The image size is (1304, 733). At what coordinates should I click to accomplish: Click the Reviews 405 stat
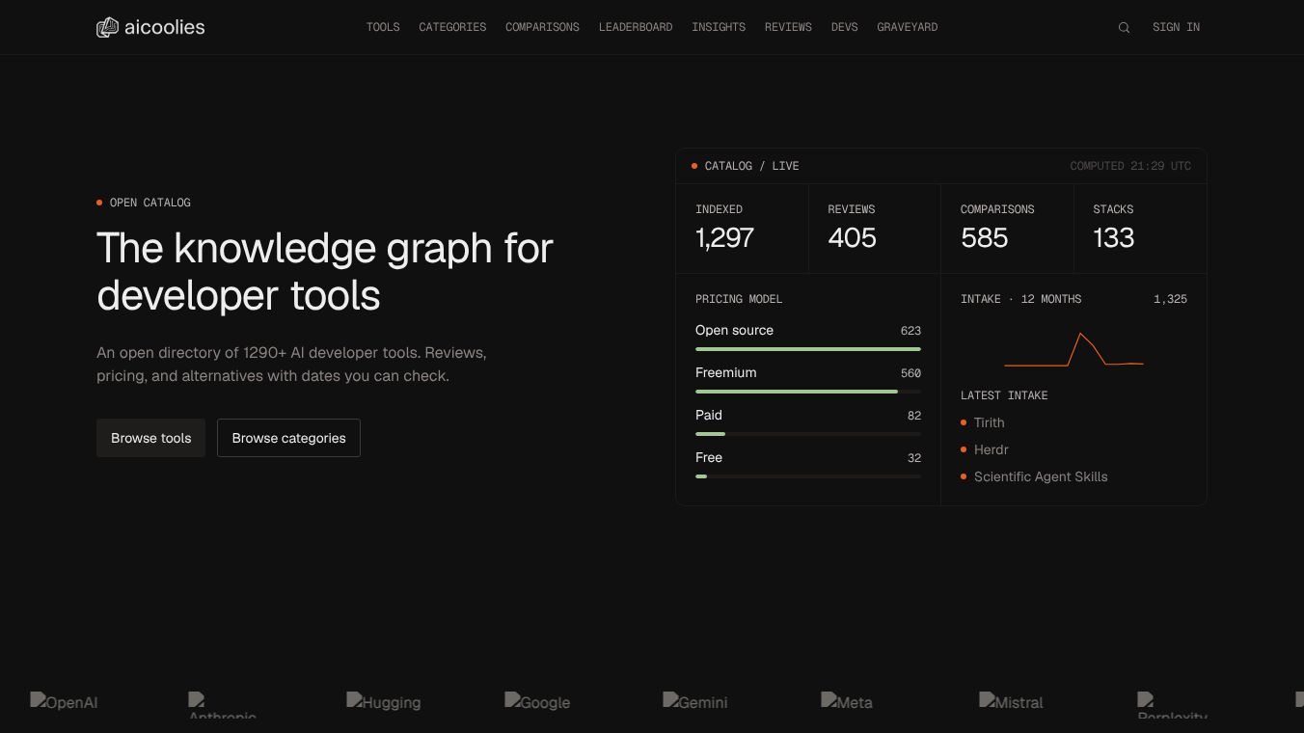(x=874, y=229)
